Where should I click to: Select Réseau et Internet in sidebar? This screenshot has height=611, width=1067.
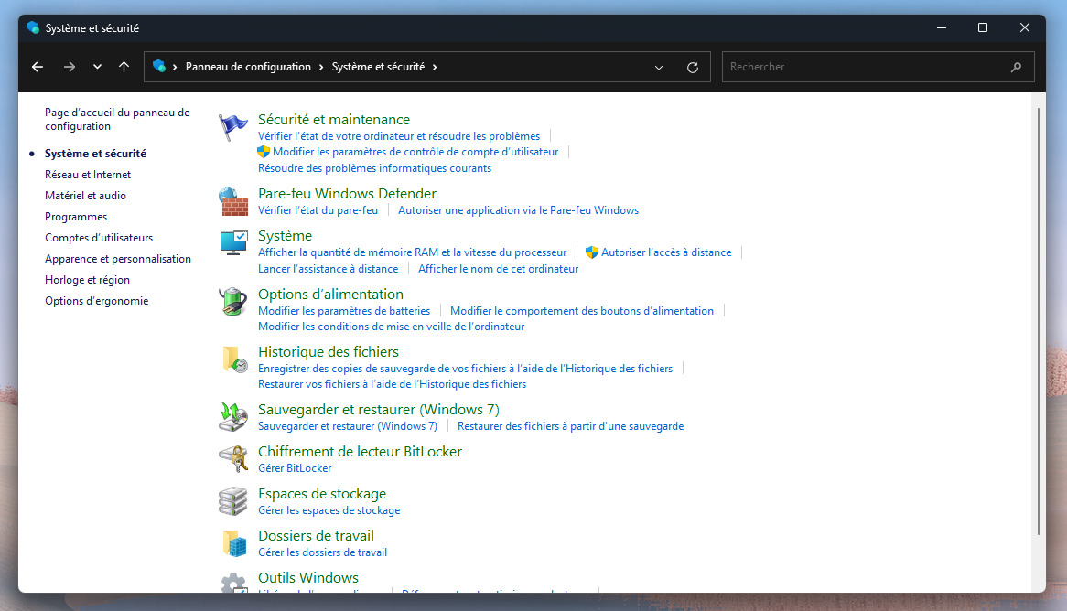coord(88,175)
